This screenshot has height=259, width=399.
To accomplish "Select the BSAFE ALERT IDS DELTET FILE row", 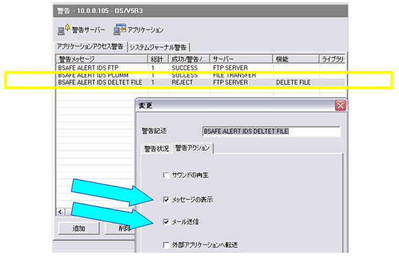I will coord(200,82).
